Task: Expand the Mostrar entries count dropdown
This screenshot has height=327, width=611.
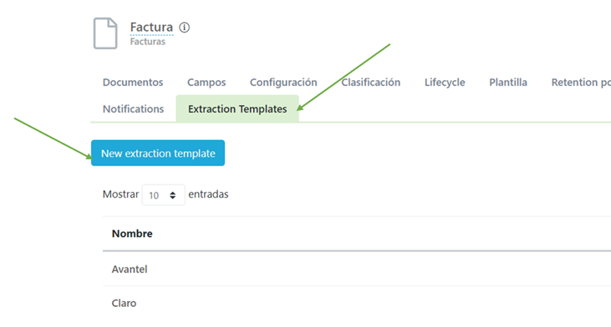Action: 163,195
